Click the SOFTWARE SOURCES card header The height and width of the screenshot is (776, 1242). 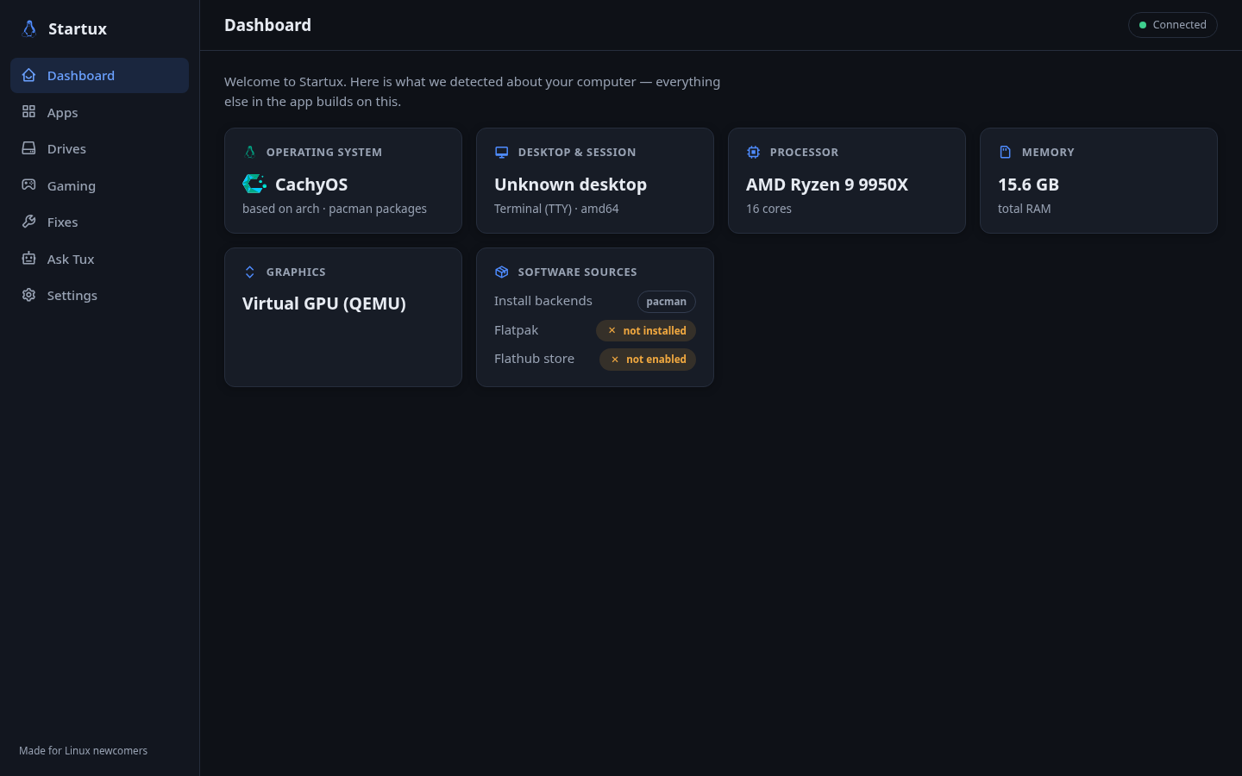[x=578, y=272]
